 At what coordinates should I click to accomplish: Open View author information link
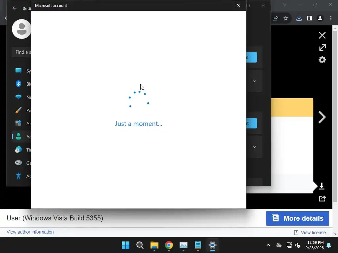30,232
